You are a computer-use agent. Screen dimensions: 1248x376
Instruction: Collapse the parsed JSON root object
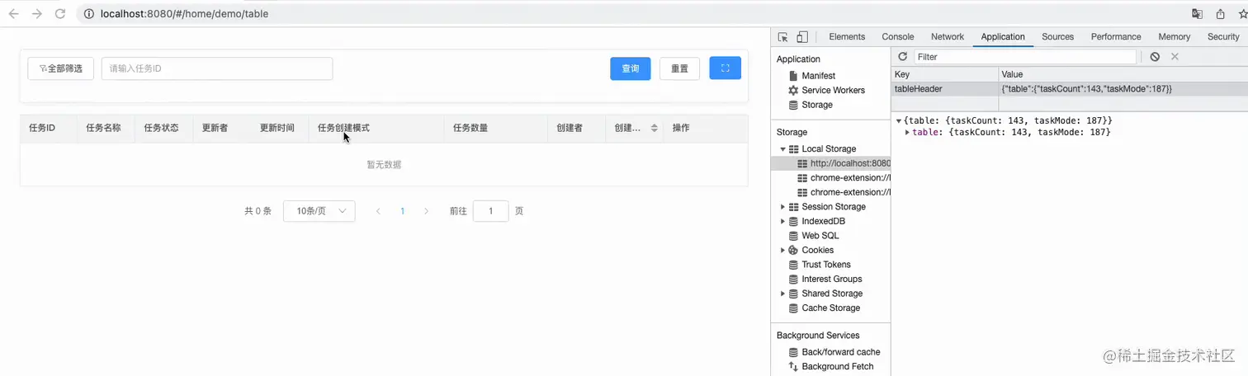pyautogui.click(x=899, y=121)
